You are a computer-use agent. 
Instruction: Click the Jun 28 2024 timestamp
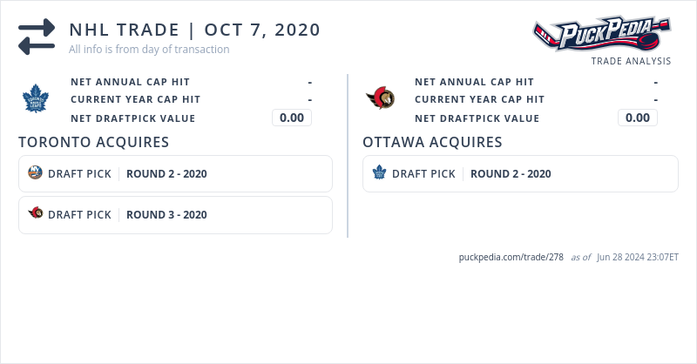pyautogui.click(x=638, y=258)
